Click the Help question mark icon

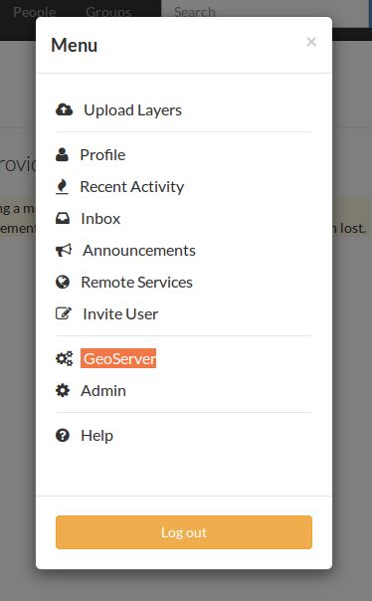coord(63,436)
